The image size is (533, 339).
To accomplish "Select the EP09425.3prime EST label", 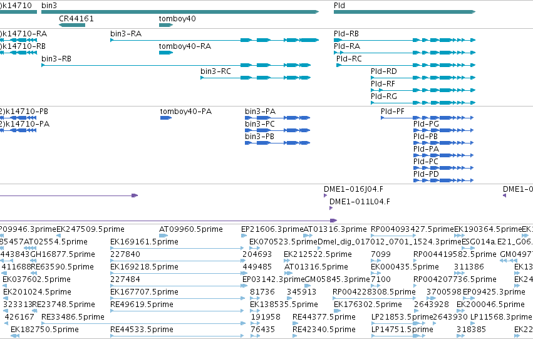I will [494, 293].
